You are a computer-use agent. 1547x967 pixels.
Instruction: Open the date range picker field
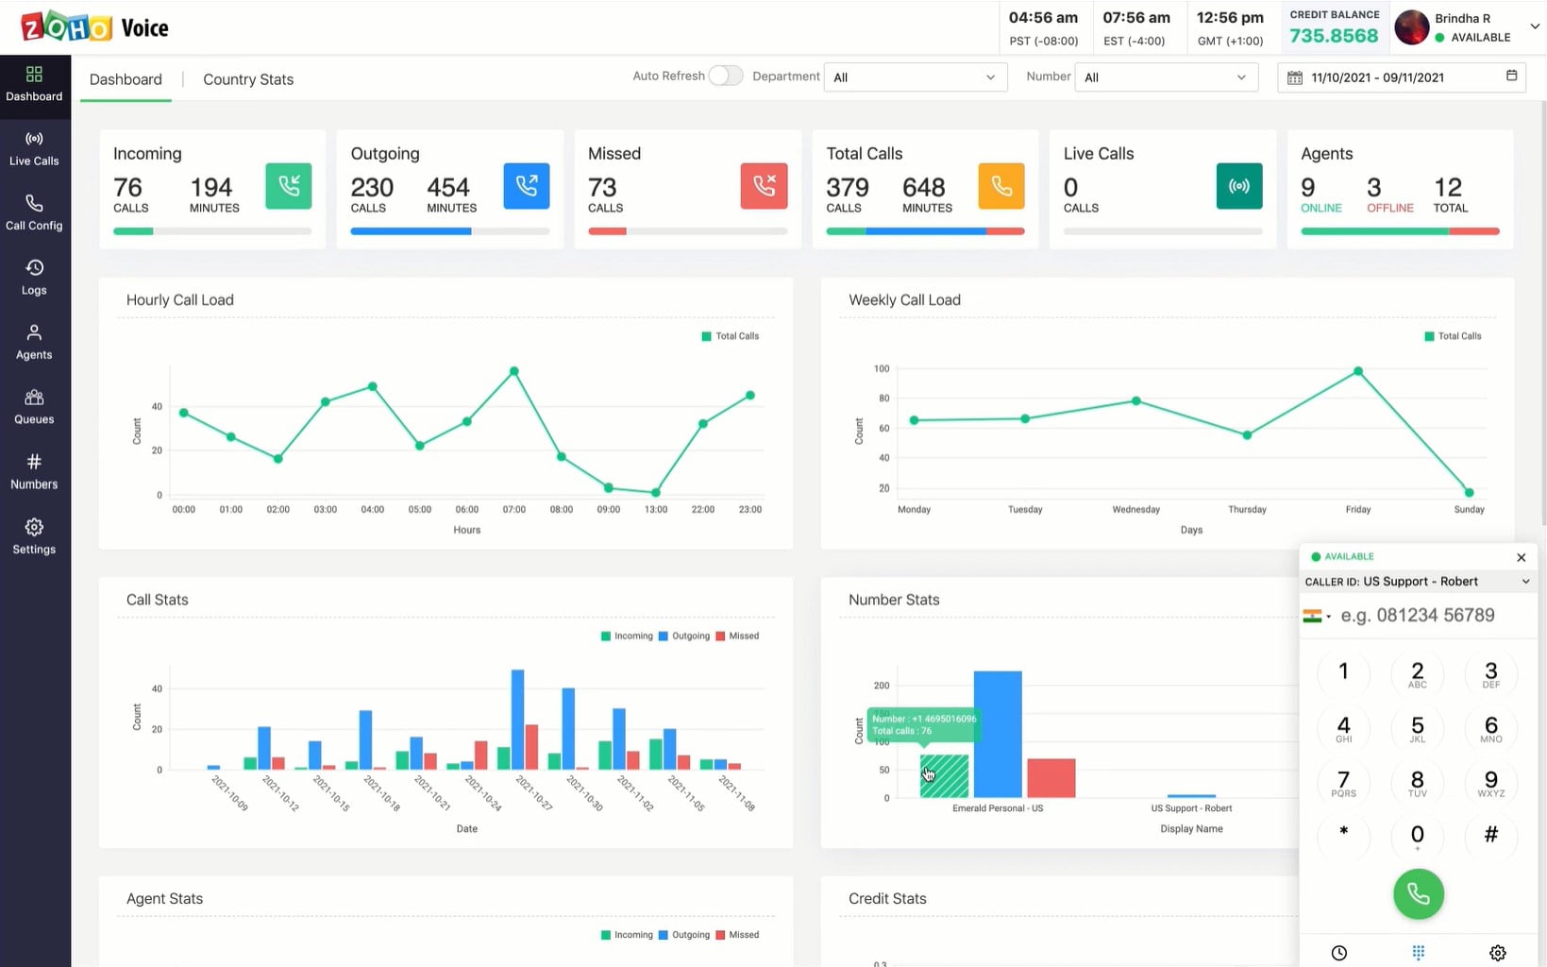pyautogui.click(x=1402, y=77)
